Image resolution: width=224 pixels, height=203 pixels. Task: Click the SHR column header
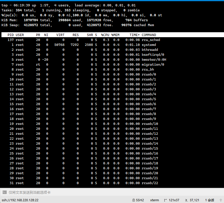[x=90, y=35]
